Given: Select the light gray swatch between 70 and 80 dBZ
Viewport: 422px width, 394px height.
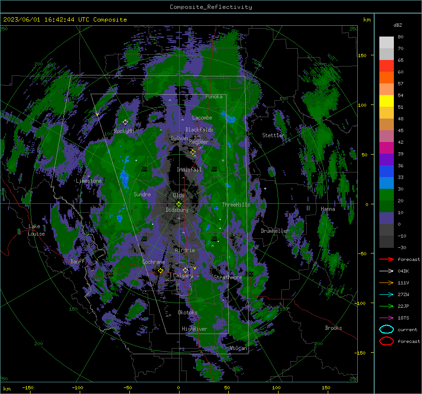Looking at the screenshot, I should click(386, 42).
